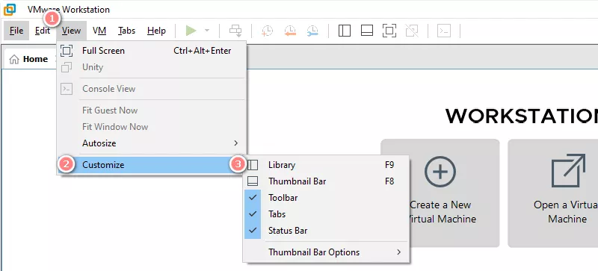Image resolution: width=598 pixels, height=271 pixels.
Task: Click Open a Virtual Machine tile
Action: [553, 193]
